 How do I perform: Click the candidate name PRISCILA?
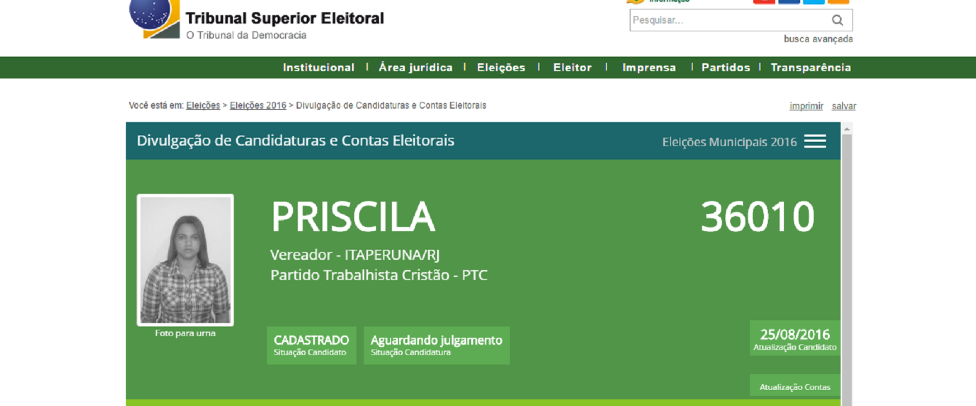[x=353, y=217]
